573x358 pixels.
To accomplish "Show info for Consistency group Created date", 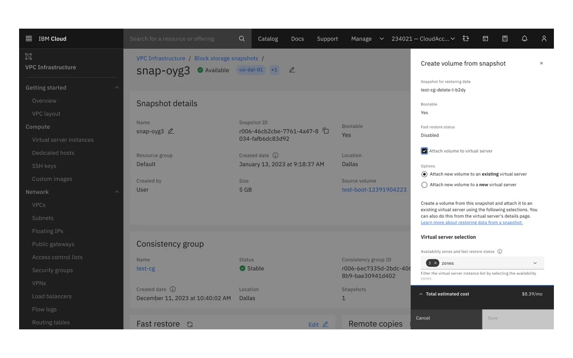I will click(173, 289).
